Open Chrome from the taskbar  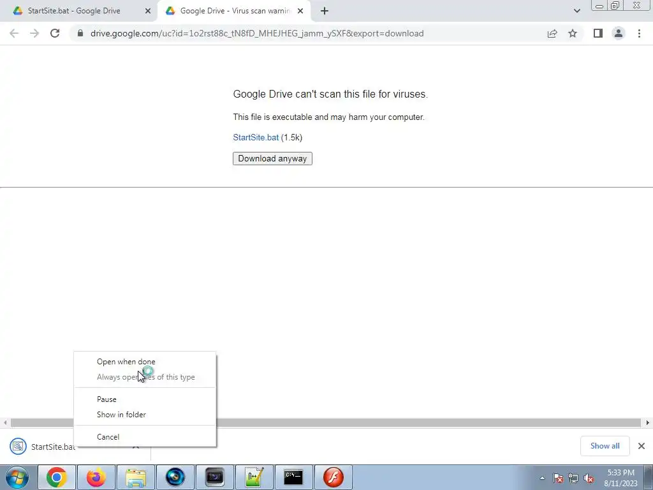57,477
